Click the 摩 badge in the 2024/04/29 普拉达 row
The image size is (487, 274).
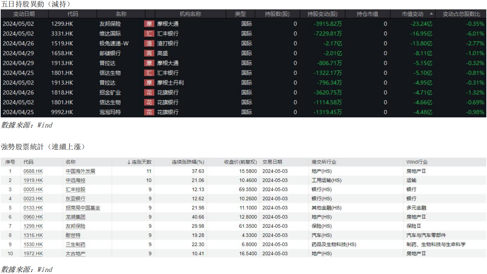(x=149, y=63)
